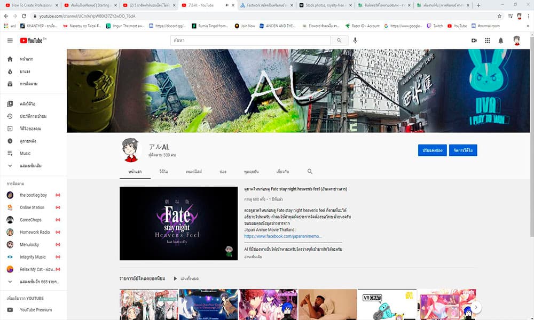Open watch History in the sidebar
The width and height of the screenshot is (534, 320).
point(33,116)
